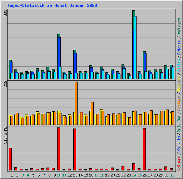Click the tall red volume bar for day 13

click(x=75, y=149)
